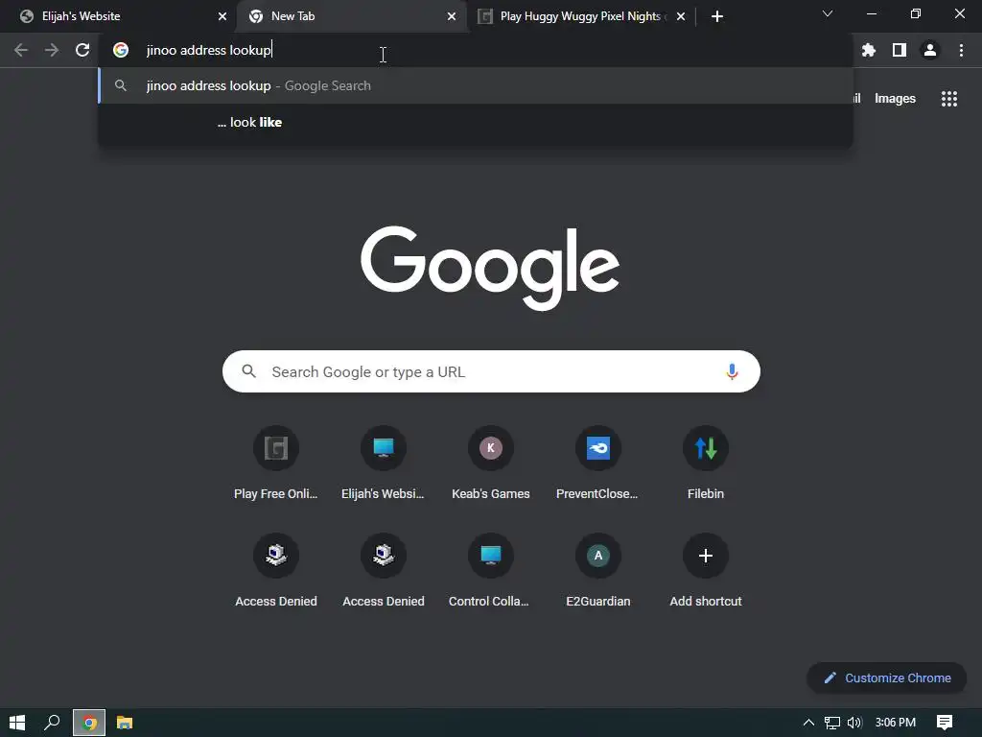Open File Explorer from the taskbar
Screen dimensions: 982x737
(125, 723)
